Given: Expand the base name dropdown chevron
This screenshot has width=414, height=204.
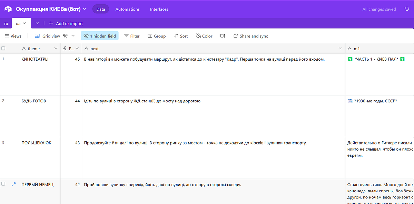Looking at the screenshot, I should click(85, 9).
